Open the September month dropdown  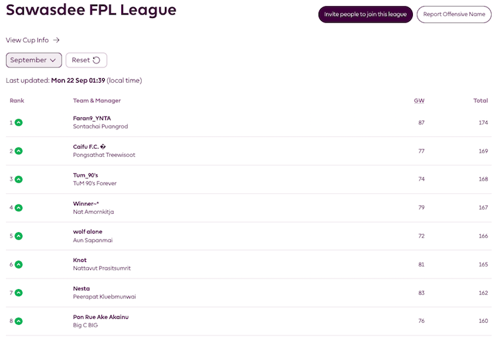coord(34,60)
